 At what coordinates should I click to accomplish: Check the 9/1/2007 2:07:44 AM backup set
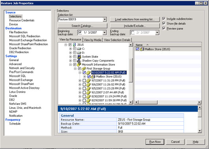[84, 92]
